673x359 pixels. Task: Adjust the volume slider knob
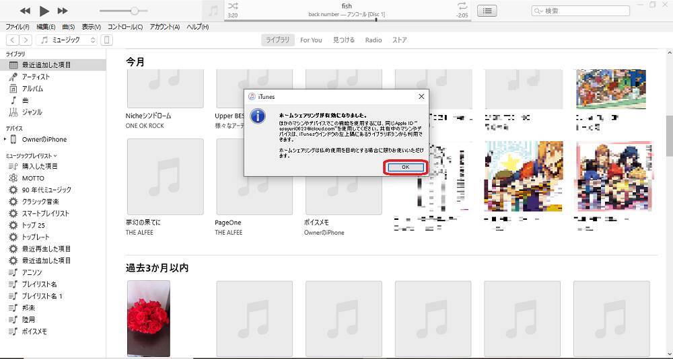point(135,11)
